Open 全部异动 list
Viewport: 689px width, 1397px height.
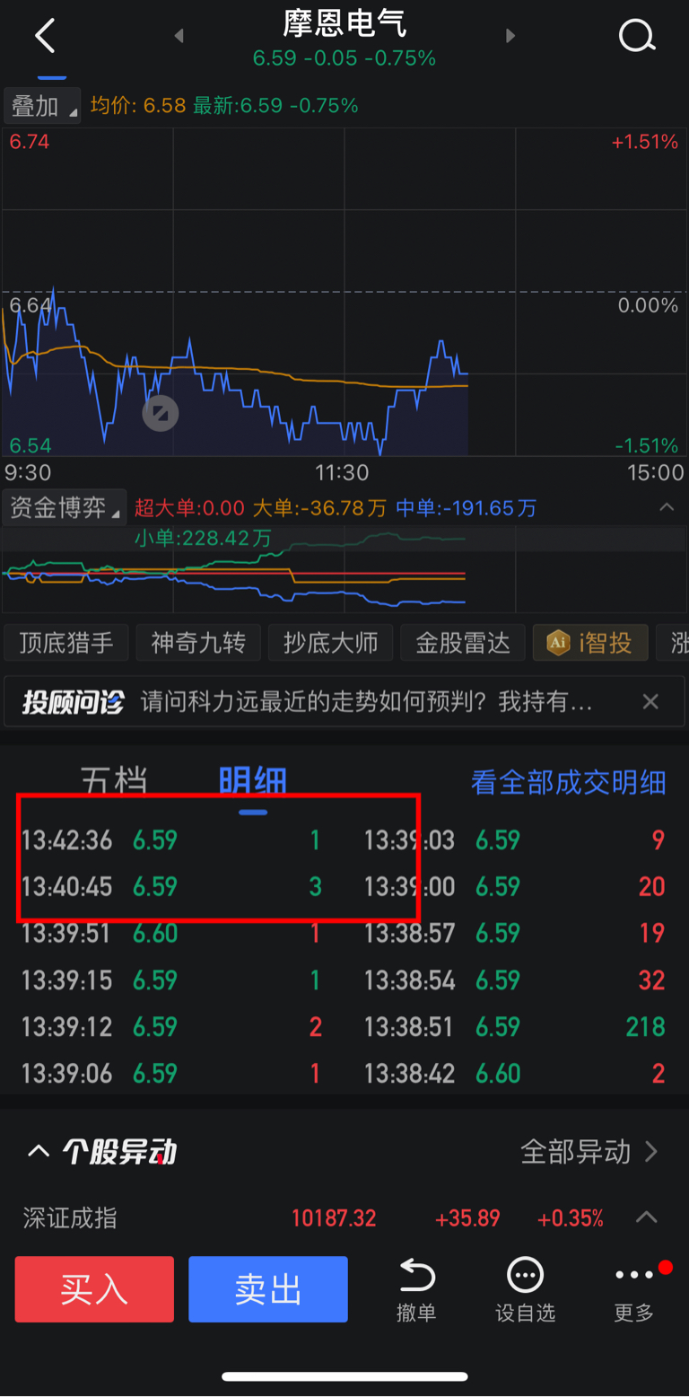click(x=589, y=1151)
